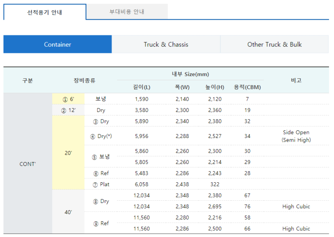Select the Container tab
The image size is (334, 237).
(x=58, y=44)
